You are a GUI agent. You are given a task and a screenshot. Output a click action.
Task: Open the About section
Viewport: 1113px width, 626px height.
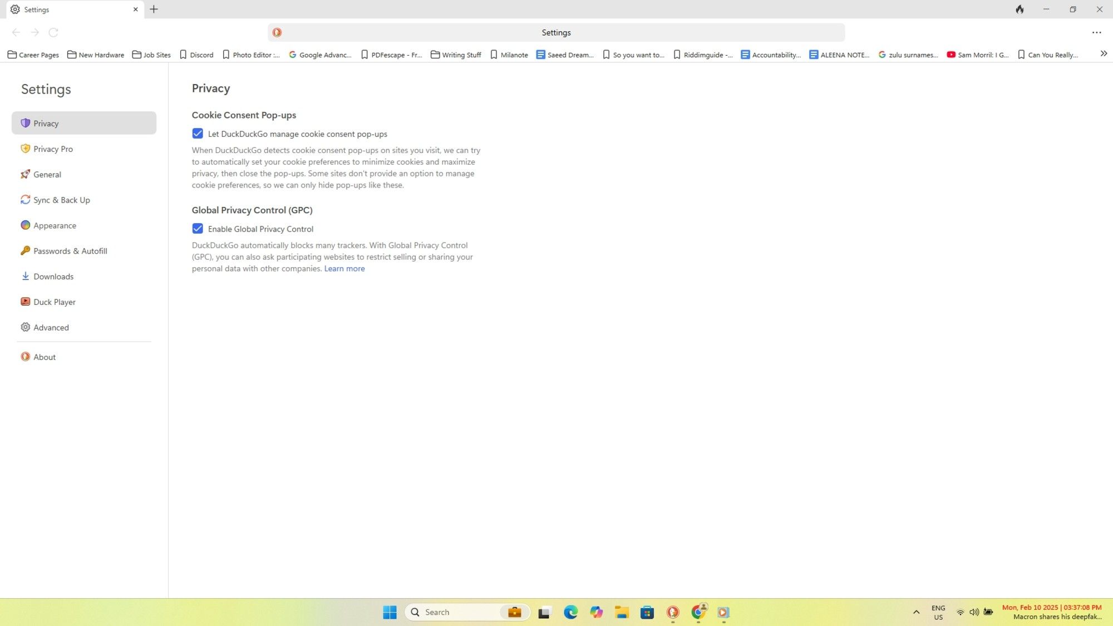(44, 357)
